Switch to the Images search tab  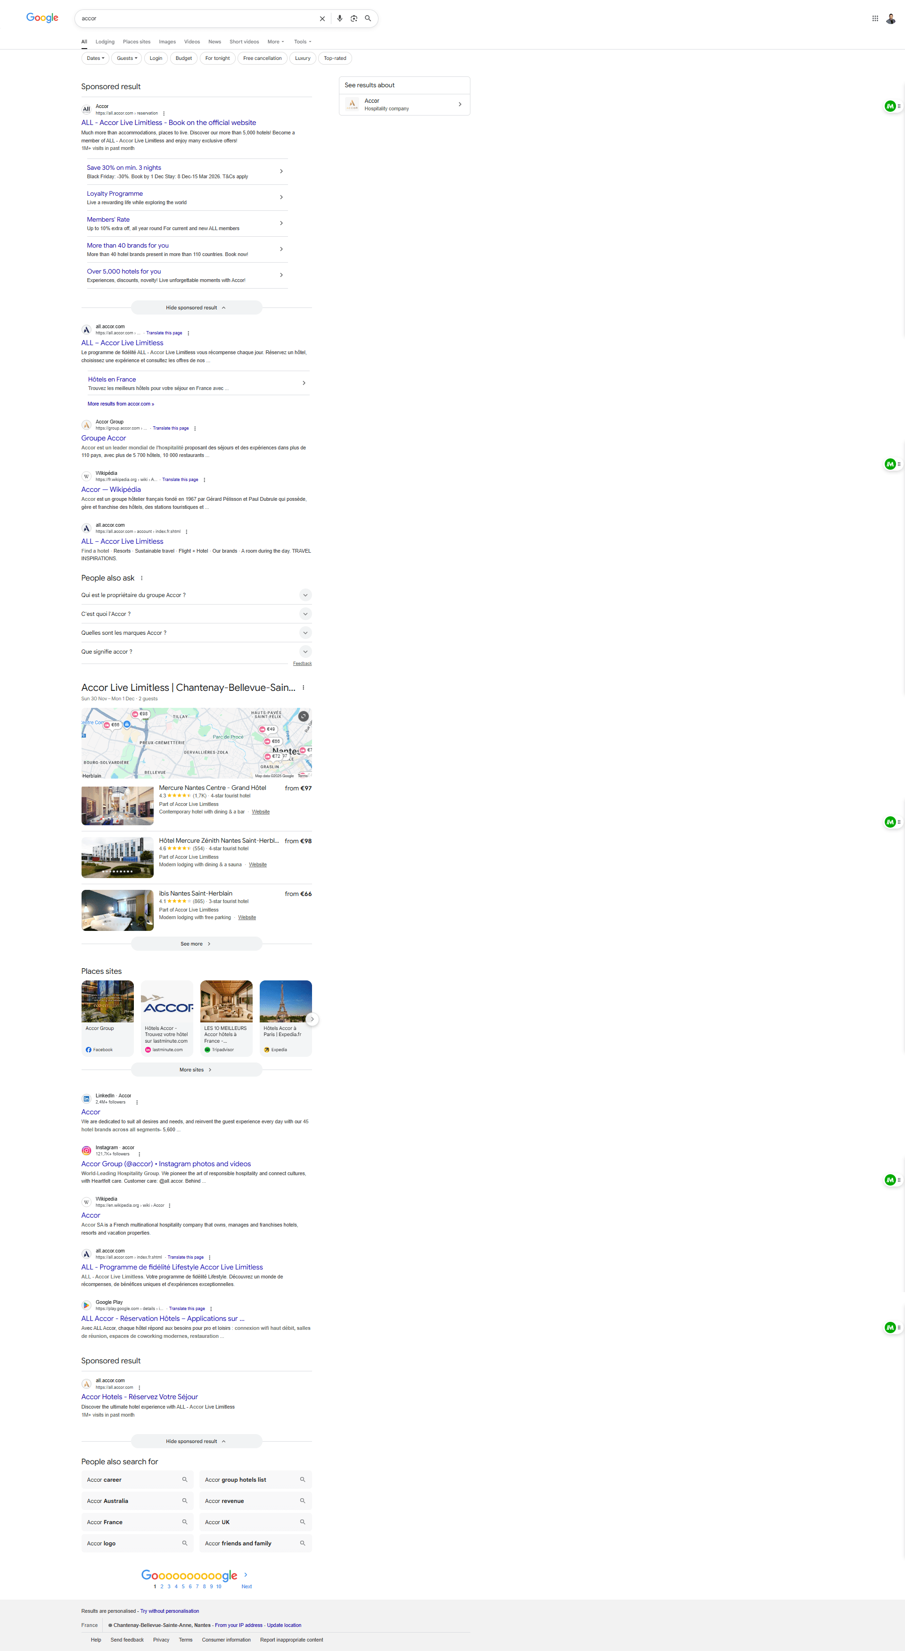(x=167, y=41)
